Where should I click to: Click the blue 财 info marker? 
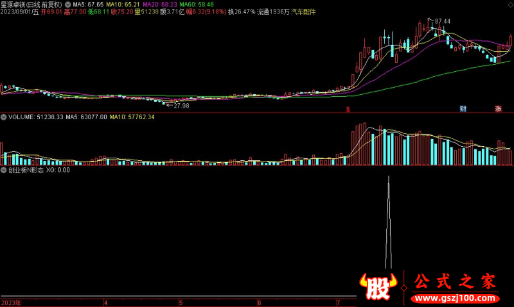click(463, 109)
